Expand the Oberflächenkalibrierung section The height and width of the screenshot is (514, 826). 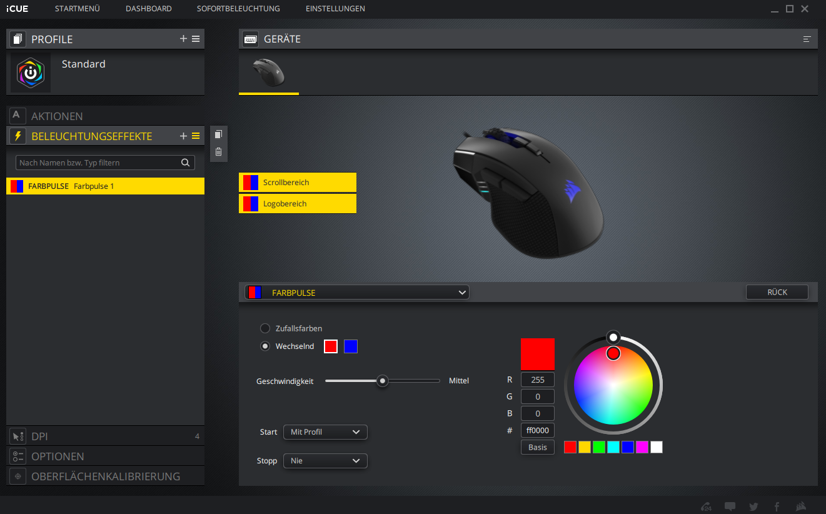pyautogui.click(x=105, y=476)
